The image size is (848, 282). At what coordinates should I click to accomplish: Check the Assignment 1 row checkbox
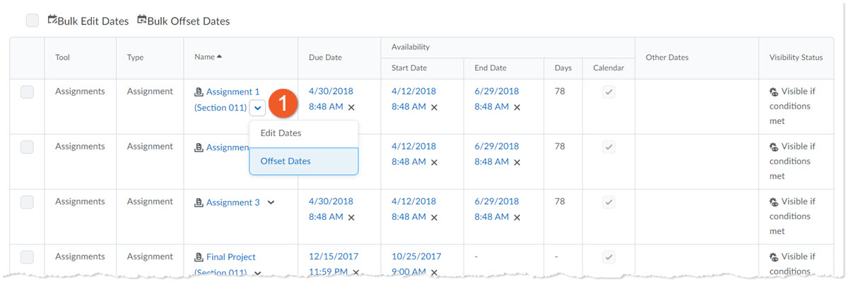[27, 92]
